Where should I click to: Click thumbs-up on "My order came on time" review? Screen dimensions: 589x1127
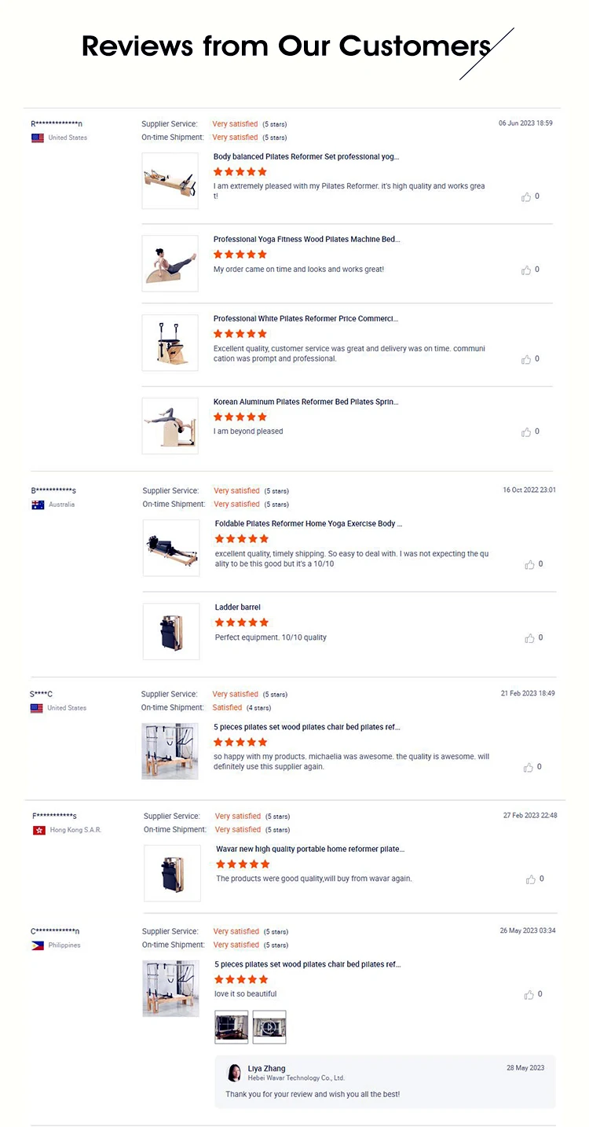pos(526,270)
